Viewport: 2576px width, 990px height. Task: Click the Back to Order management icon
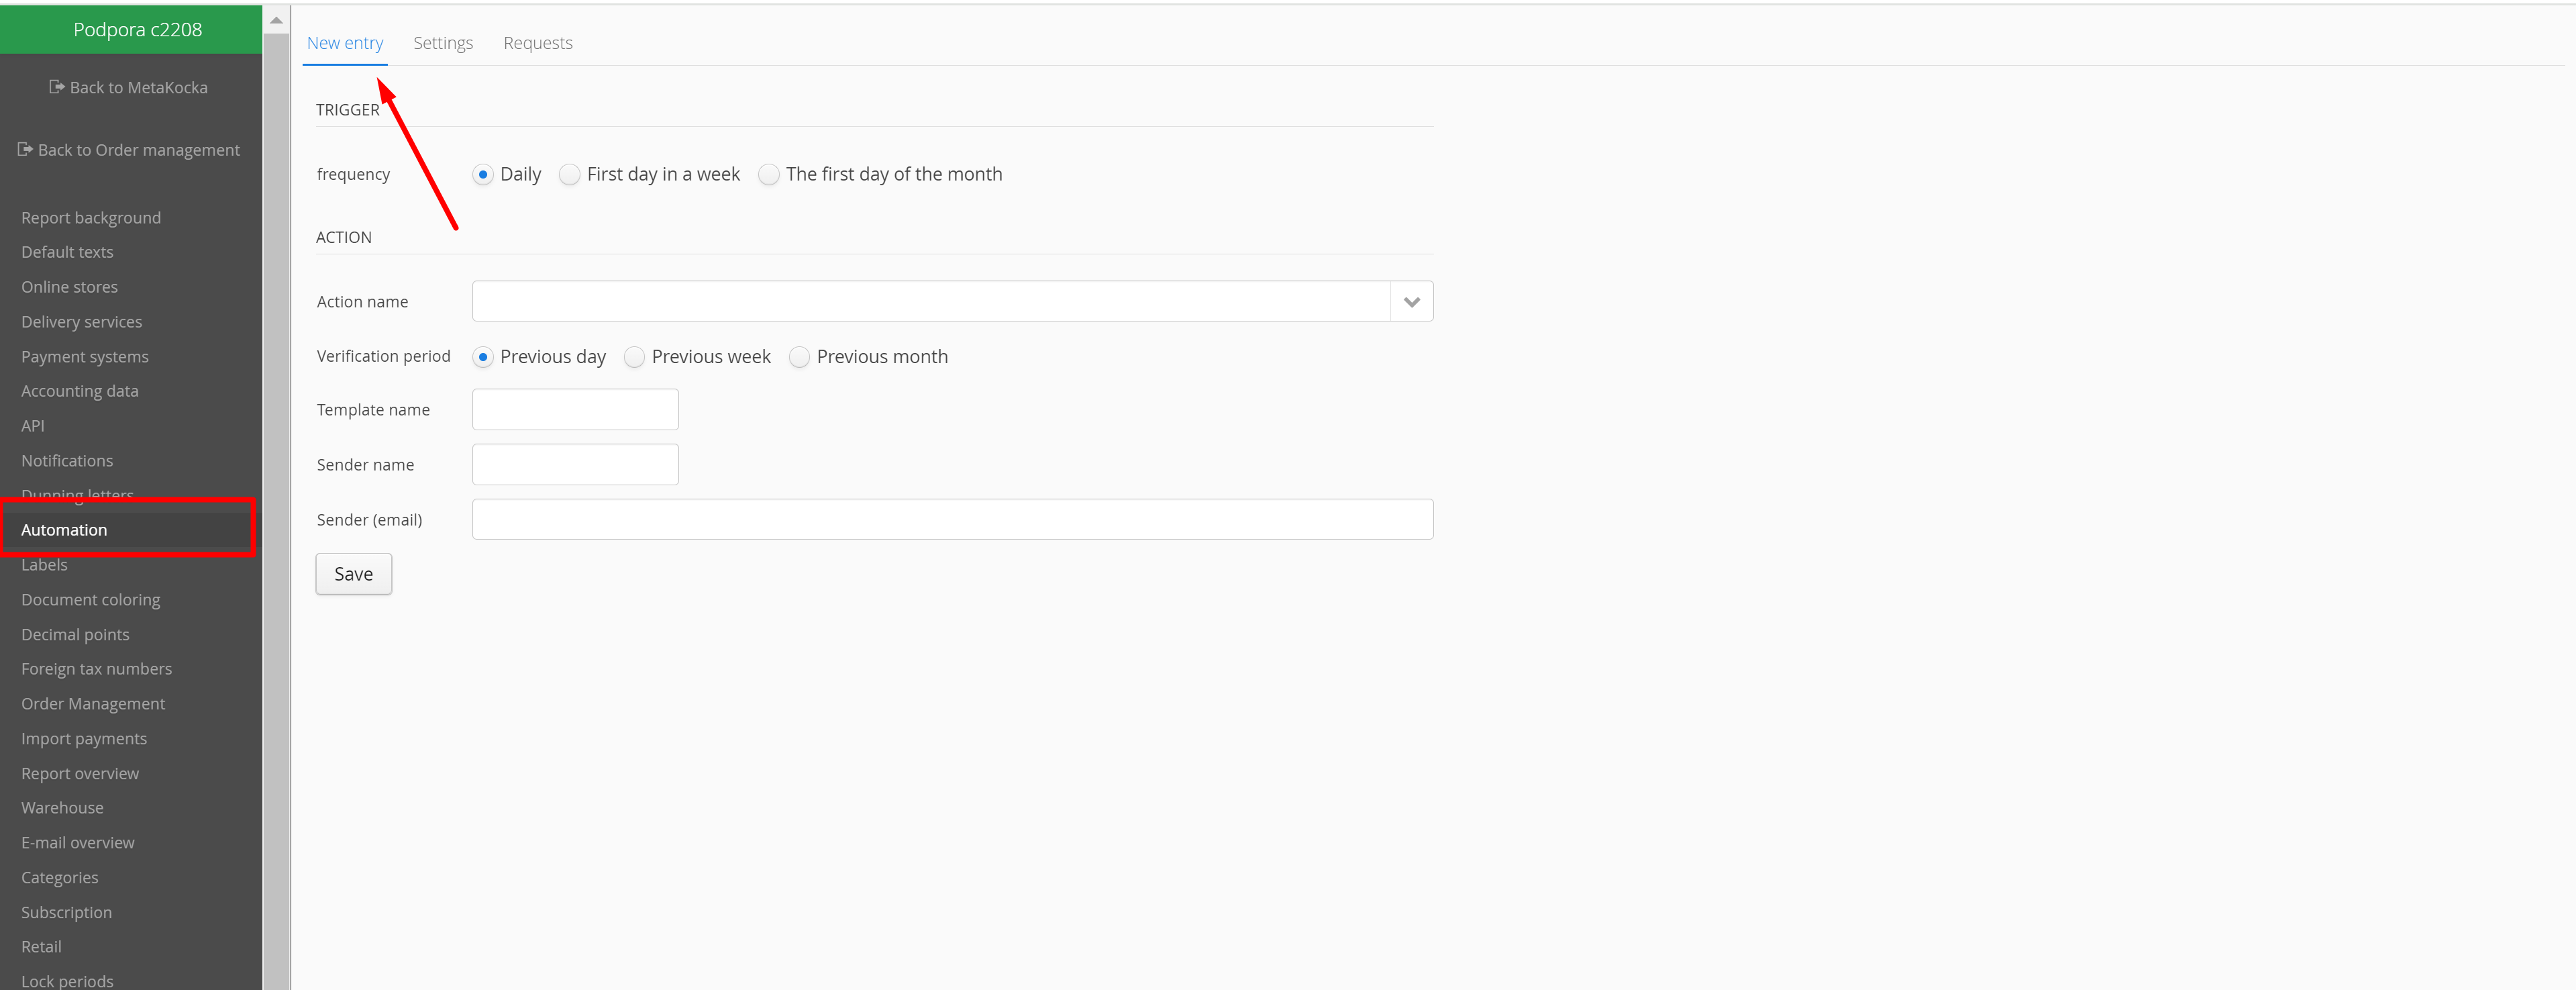pyautogui.click(x=25, y=149)
